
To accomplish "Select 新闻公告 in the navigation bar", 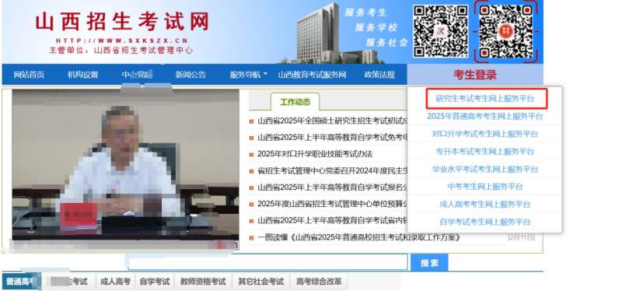I will point(190,75).
